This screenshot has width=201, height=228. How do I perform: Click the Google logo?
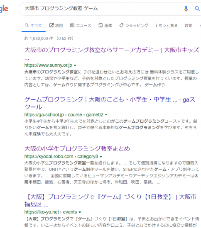pyautogui.click(x=4, y=9)
